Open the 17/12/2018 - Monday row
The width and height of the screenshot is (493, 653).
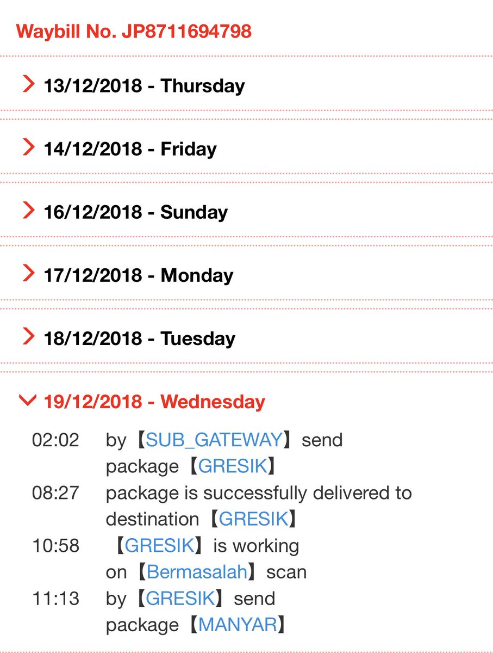coord(246,275)
